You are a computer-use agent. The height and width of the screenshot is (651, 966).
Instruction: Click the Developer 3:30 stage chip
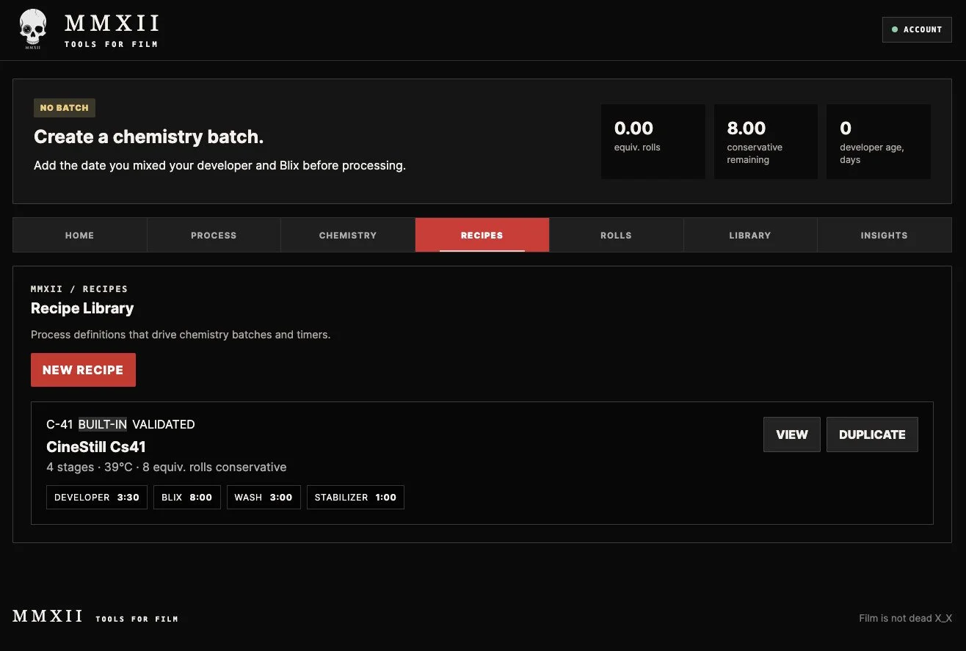point(97,497)
